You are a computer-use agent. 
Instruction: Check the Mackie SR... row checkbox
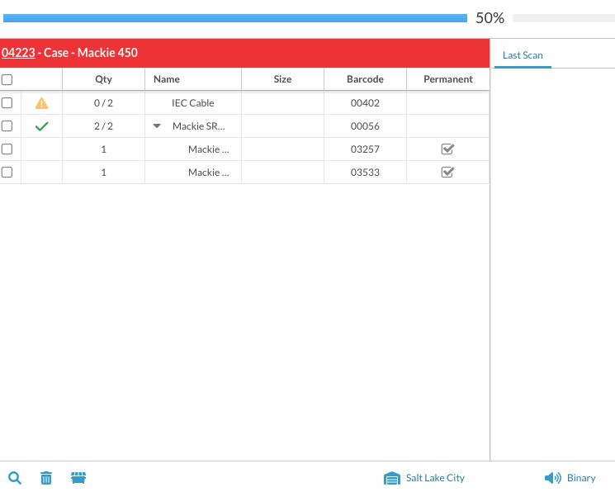click(7, 126)
